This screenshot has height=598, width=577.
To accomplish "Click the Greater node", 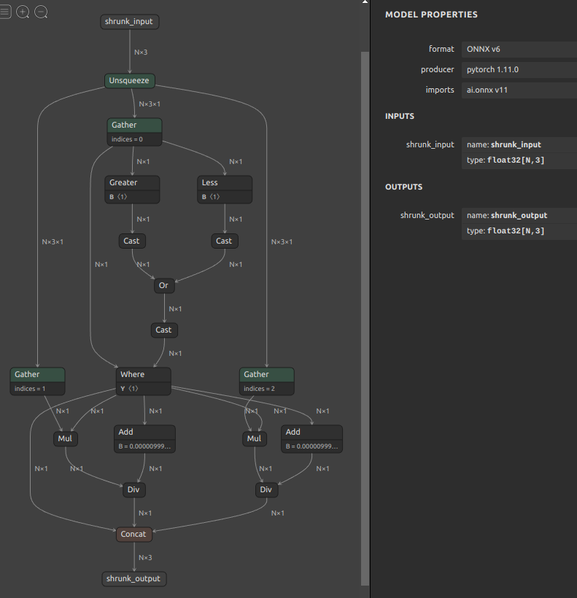I will click(132, 189).
